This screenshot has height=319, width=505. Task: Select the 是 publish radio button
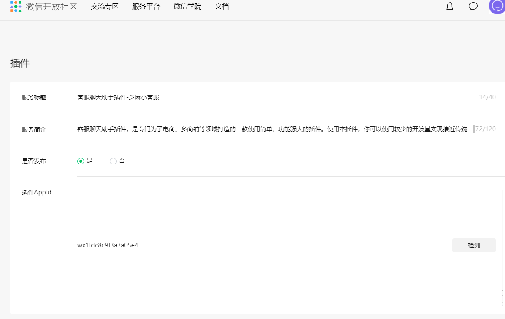(x=81, y=161)
